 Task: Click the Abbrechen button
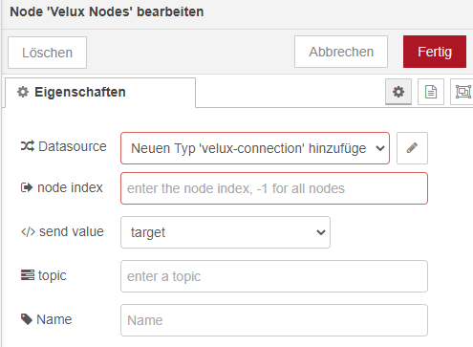point(341,52)
